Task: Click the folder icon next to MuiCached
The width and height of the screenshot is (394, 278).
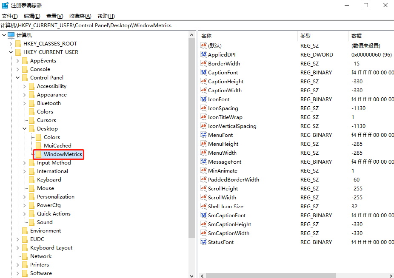Action: coord(38,146)
